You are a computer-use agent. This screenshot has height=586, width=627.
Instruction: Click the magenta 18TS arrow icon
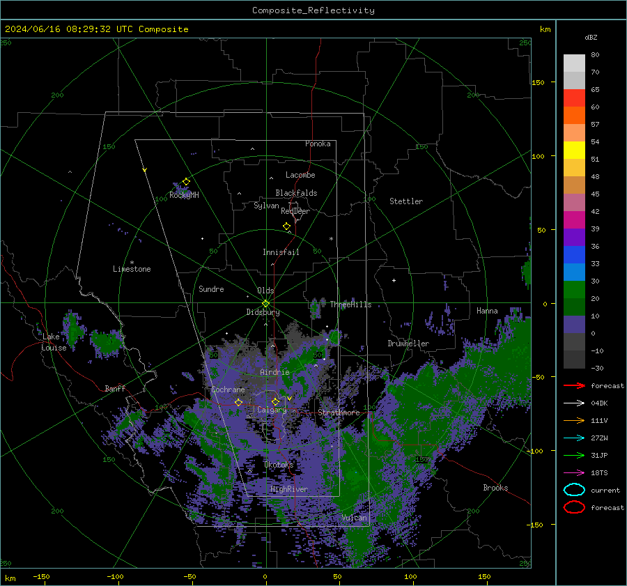pyautogui.click(x=574, y=472)
